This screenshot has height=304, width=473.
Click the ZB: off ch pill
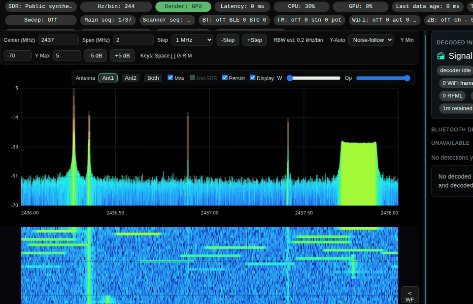[x=448, y=20]
